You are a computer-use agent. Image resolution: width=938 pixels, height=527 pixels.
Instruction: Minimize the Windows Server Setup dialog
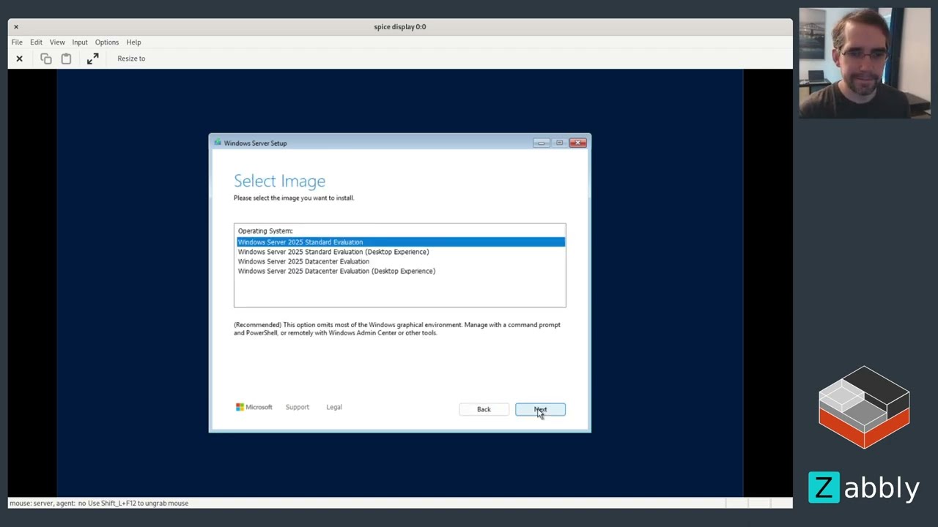(541, 143)
